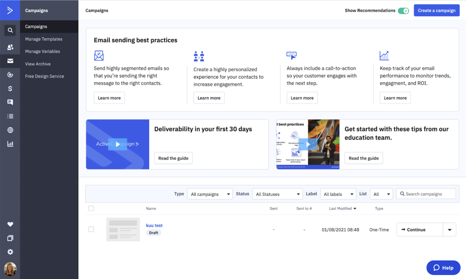Screen dimensions: 466x279
Task: Expand the All Statuses dropdown
Action: pos(277,194)
